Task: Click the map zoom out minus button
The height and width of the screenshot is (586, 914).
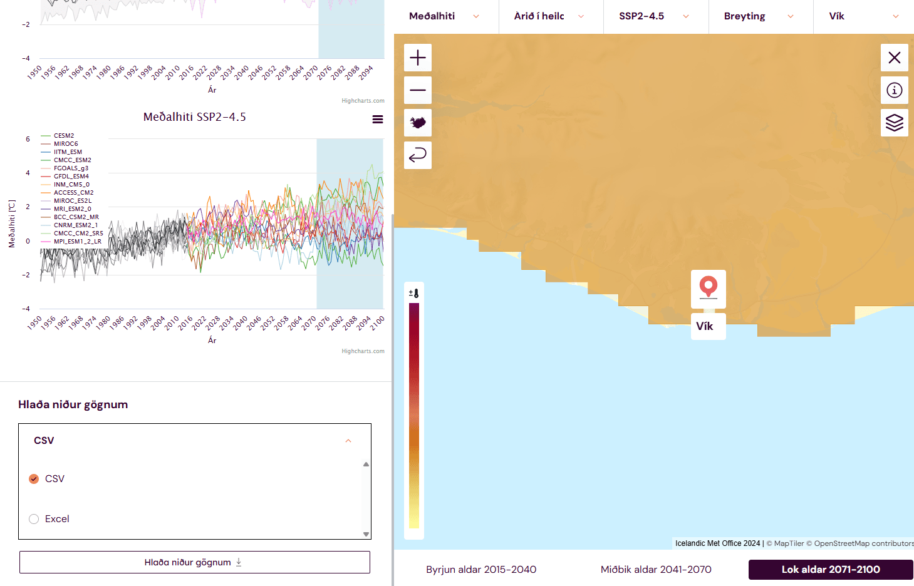Action: [x=418, y=90]
